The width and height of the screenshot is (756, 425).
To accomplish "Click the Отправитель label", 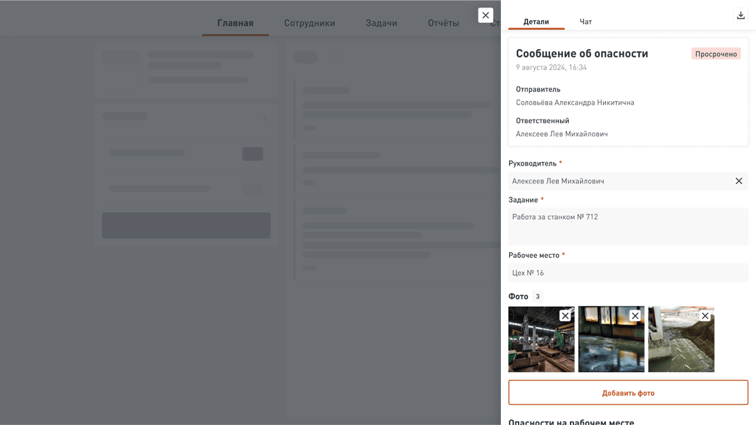I will coord(538,89).
